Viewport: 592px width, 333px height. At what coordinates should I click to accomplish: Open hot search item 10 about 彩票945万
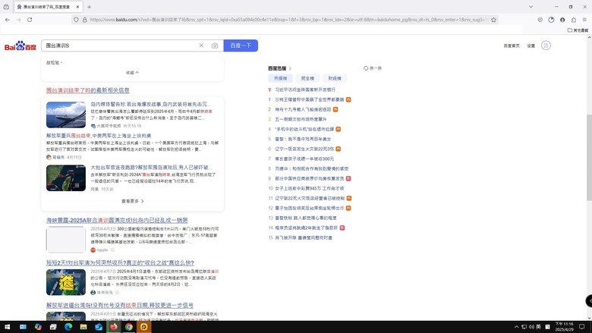point(309,188)
